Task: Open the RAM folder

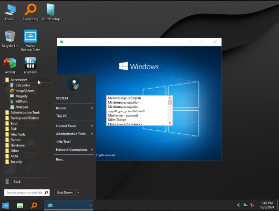Action: (11, 156)
